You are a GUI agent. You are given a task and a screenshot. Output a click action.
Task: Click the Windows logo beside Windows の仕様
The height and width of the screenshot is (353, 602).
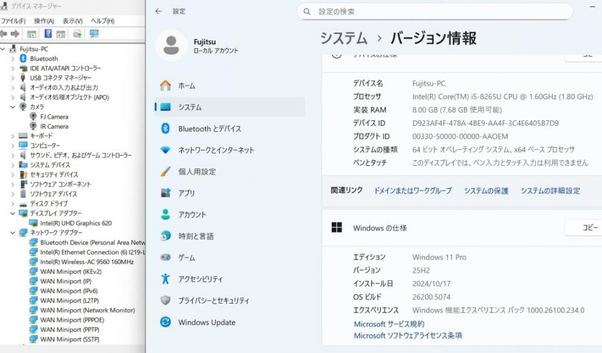pos(337,227)
